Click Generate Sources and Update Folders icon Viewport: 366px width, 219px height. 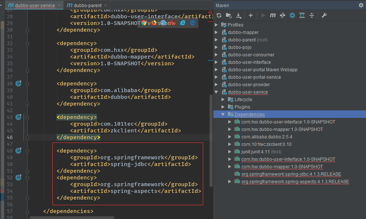pos(229,15)
